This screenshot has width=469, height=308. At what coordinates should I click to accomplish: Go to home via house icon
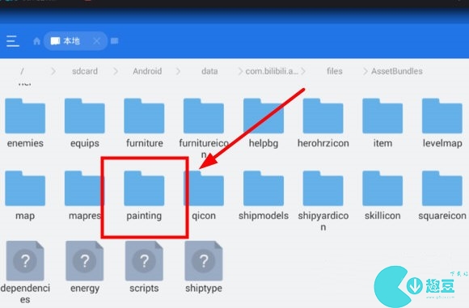tap(36, 41)
